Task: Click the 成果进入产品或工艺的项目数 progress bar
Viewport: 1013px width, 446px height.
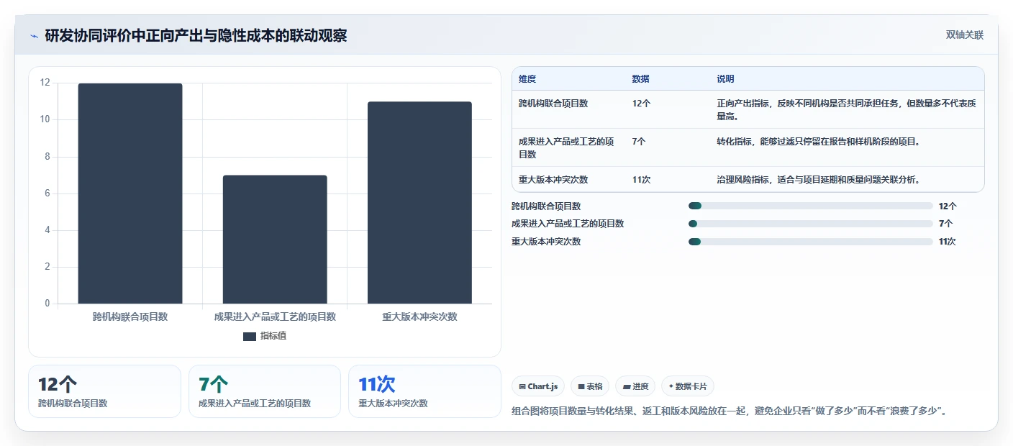Action: coord(811,224)
